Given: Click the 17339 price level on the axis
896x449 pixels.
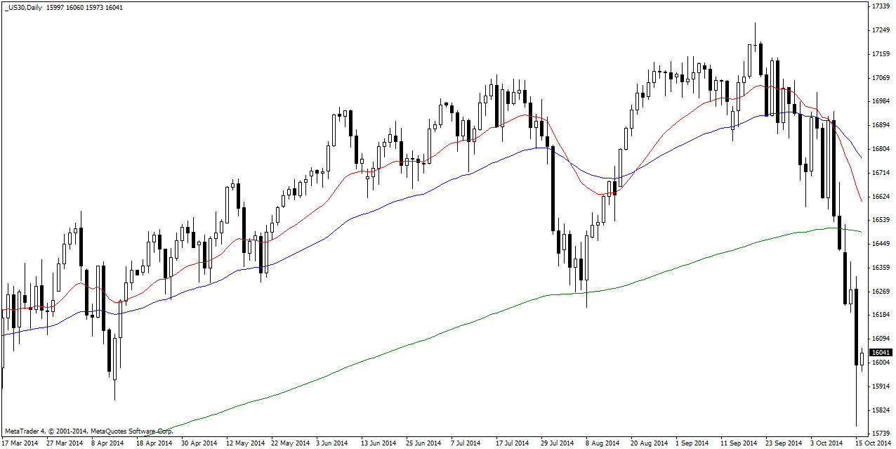Looking at the screenshot, I should (x=881, y=6).
